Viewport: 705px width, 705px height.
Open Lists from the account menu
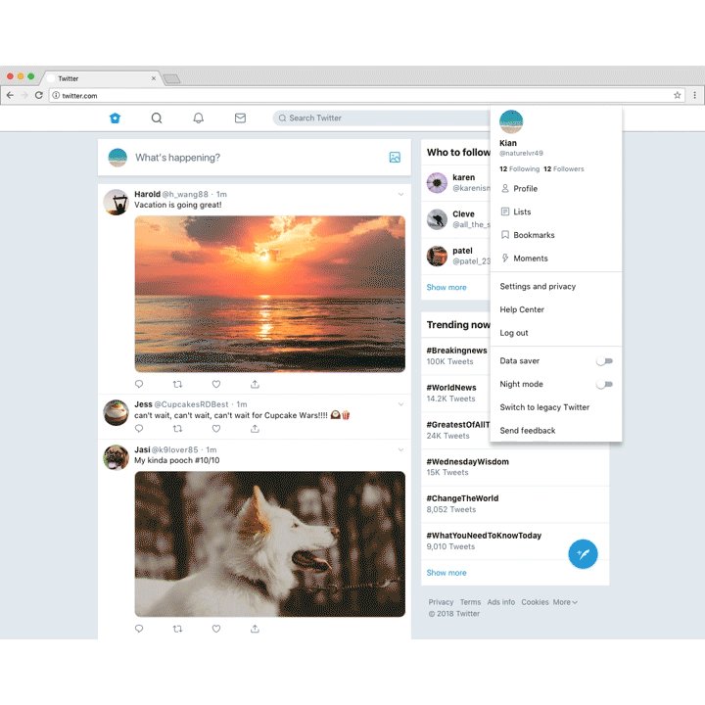pyautogui.click(x=556, y=211)
